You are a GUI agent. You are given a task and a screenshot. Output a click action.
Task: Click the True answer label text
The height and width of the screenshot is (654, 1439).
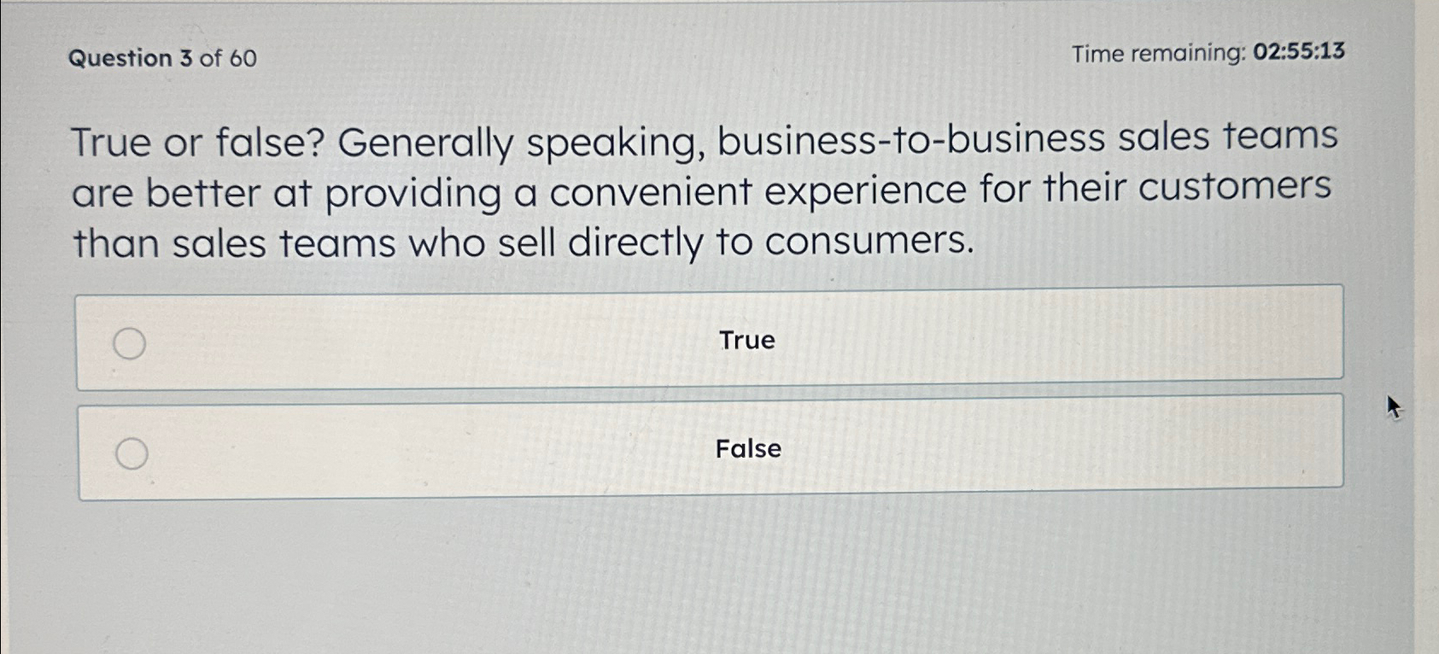[x=746, y=340]
